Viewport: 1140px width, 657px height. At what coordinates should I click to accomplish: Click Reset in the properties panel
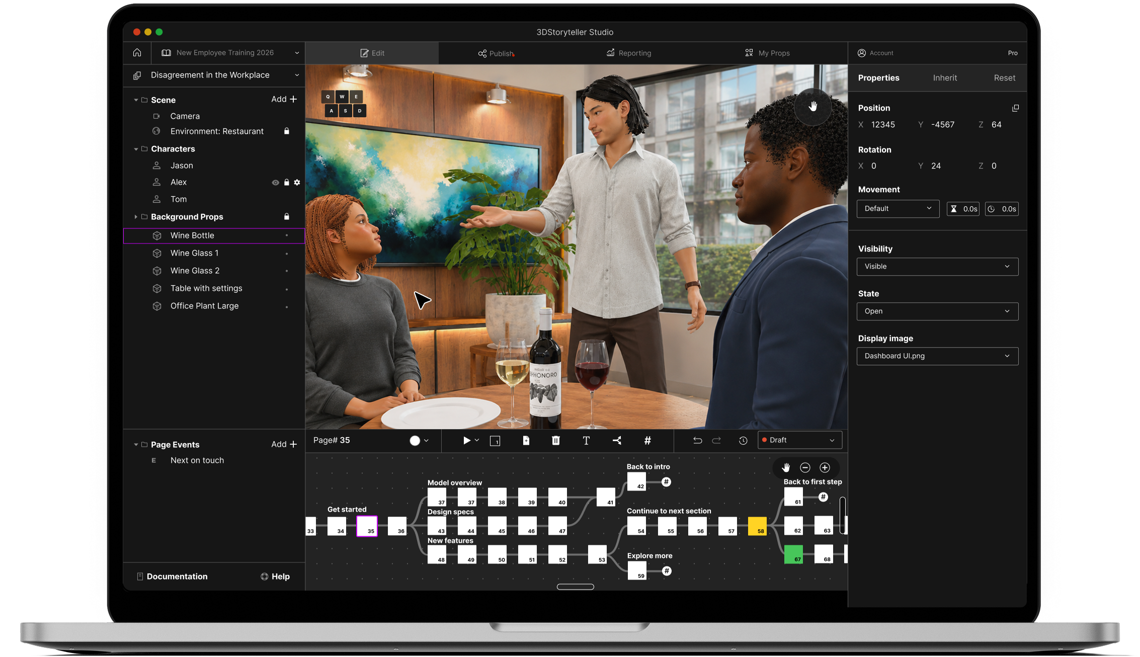tap(1004, 78)
